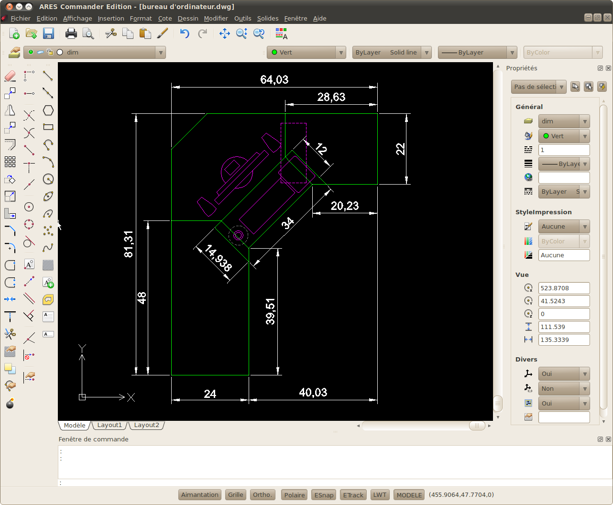Select the Eraser tool
This screenshot has width=613, height=505.
[10, 76]
